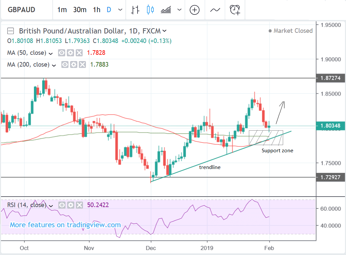Screen dimensions: 346x255
Task: Open the tradingview.com more features link
Action: (x=65, y=225)
